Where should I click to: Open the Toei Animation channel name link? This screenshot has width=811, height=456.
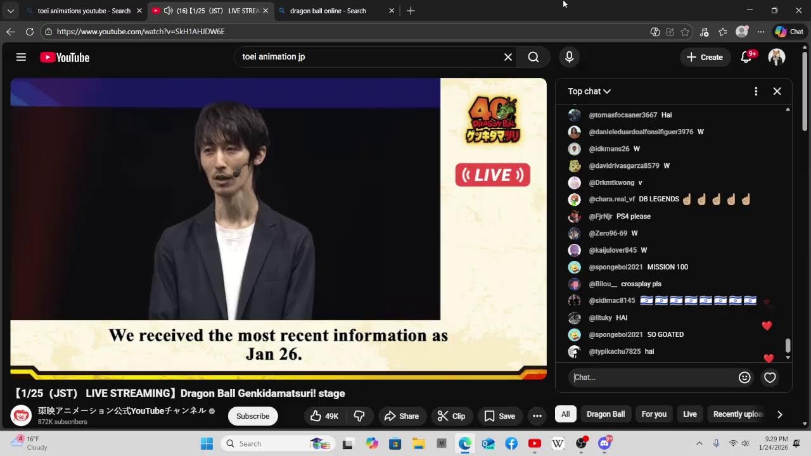click(122, 410)
